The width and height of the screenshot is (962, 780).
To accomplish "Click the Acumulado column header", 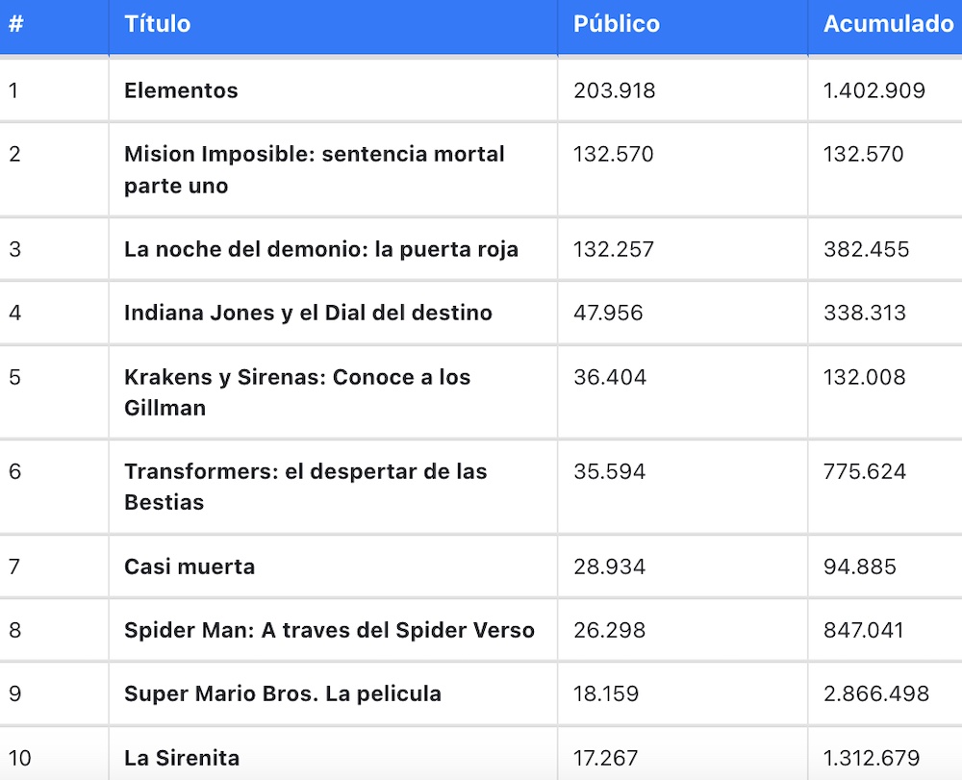I will pyautogui.click(x=888, y=24).
